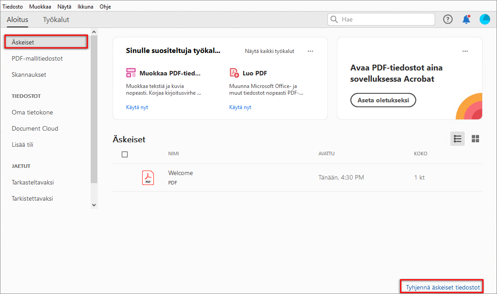Viewport: 497px width, 294px height.
Task: Open the Tiedosto menu
Action: click(13, 7)
